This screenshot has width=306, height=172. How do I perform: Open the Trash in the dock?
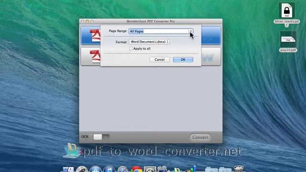pos(239,169)
